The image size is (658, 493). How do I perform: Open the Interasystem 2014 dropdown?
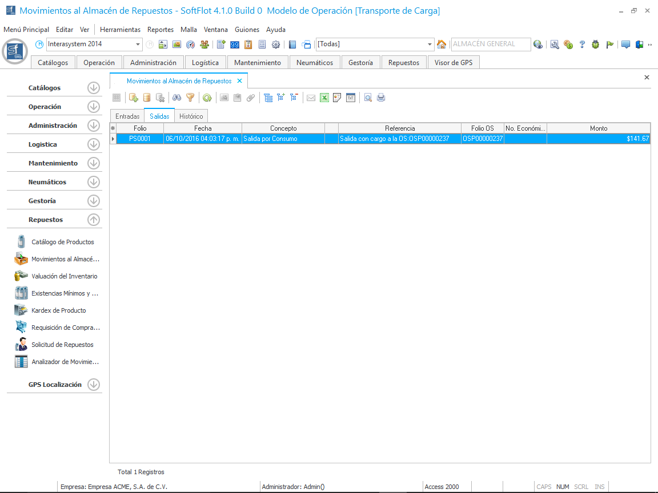[x=138, y=45]
